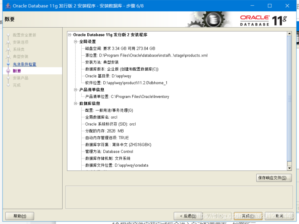
Task: Collapse the 产品清单信息 tree section
Action: [x=76, y=90]
